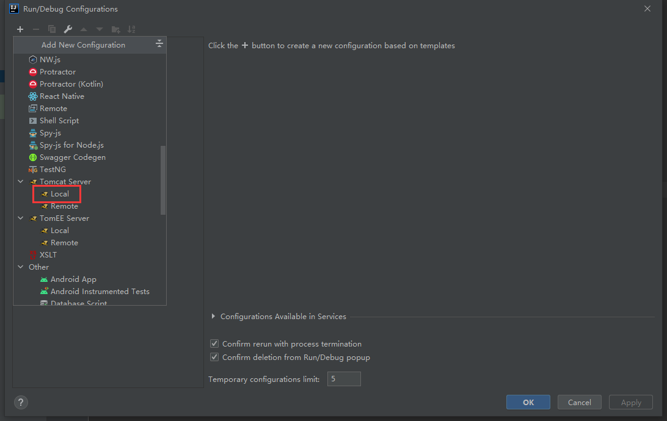Click the Apply button
The width and height of the screenshot is (667, 421).
coord(631,402)
